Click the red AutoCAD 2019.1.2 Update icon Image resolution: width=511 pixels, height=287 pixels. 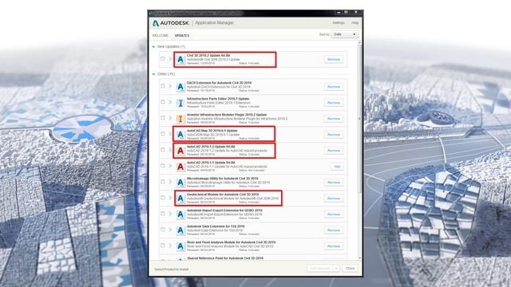tap(180, 151)
